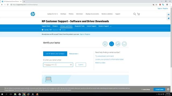172x96 pixels.
Task: Go to the Products tab
Action: pyautogui.click(x=55, y=26)
